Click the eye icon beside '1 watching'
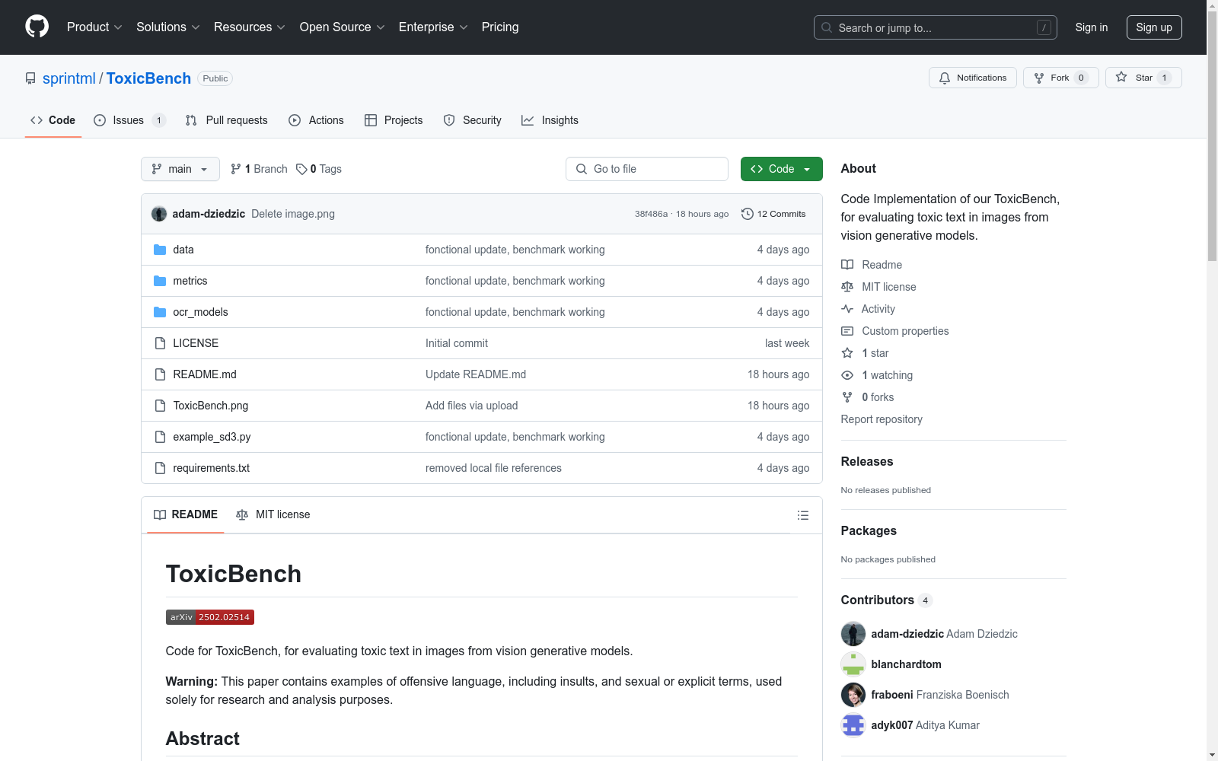 click(847, 375)
